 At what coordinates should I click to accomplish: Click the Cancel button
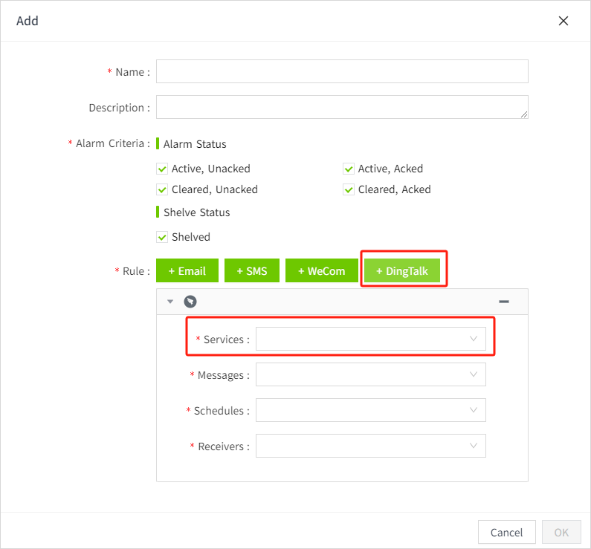(x=506, y=532)
